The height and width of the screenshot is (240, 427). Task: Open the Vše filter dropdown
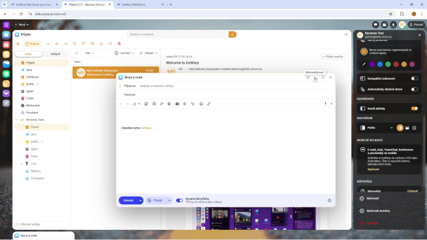[x=89, y=53]
